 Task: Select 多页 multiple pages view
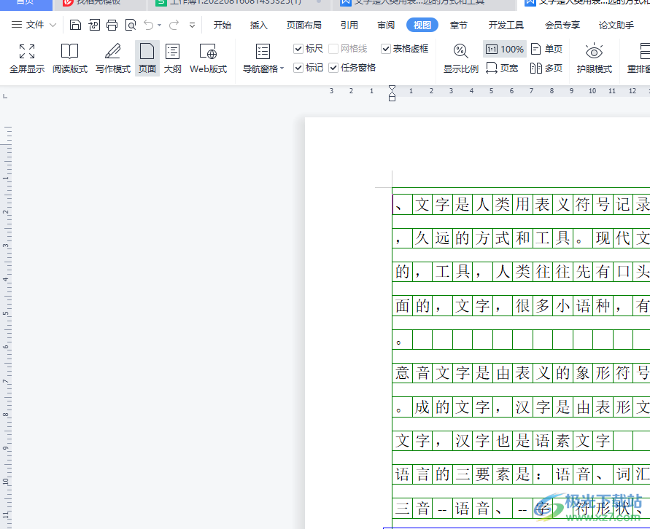(x=546, y=68)
